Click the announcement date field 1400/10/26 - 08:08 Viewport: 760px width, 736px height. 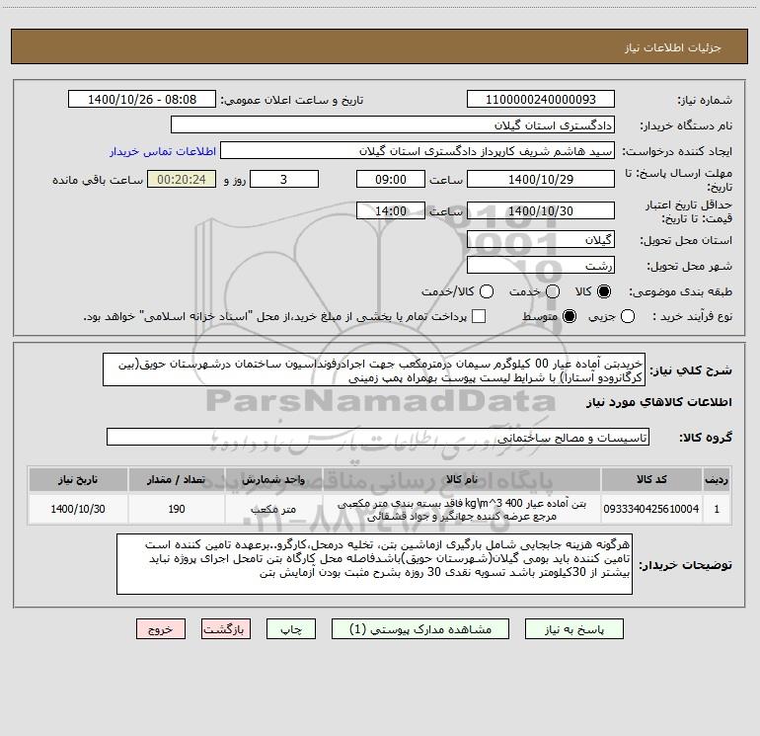click(x=142, y=100)
